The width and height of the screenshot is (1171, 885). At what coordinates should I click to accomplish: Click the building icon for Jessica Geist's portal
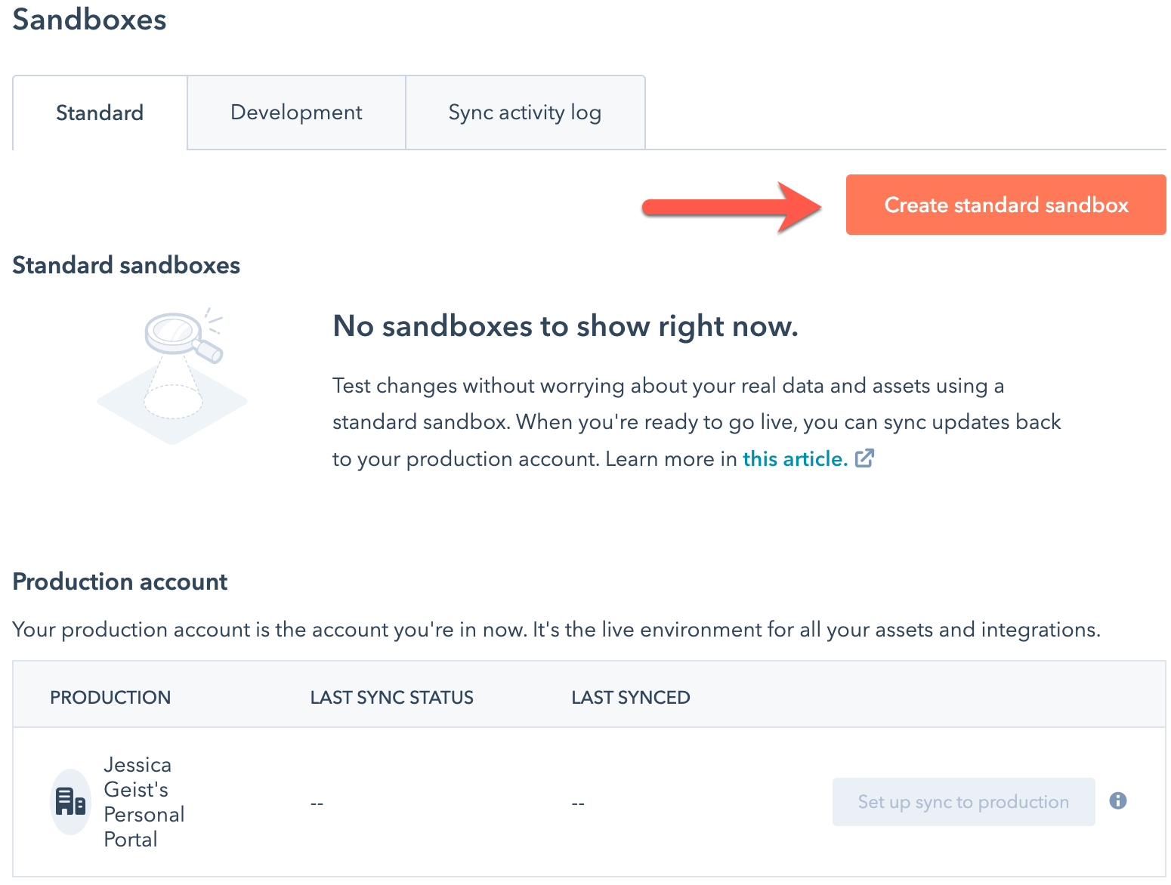coord(70,802)
